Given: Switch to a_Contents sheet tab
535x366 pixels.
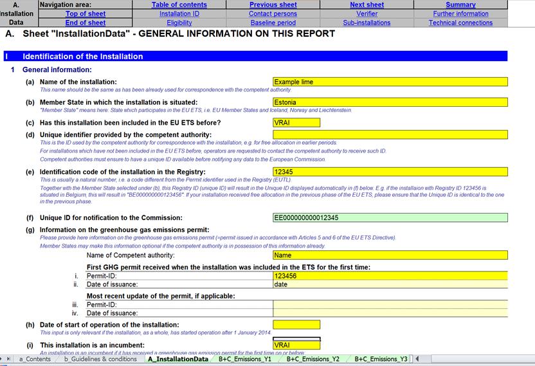Looking at the screenshot, I should [x=35, y=359].
